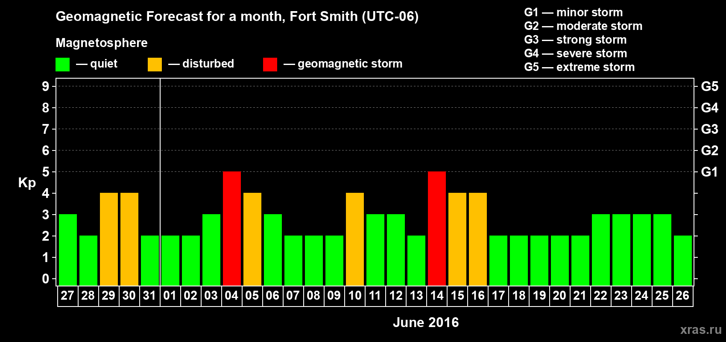Click the orange bar above date 15
This screenshot has width=726, height=342.
coord(457,239)
